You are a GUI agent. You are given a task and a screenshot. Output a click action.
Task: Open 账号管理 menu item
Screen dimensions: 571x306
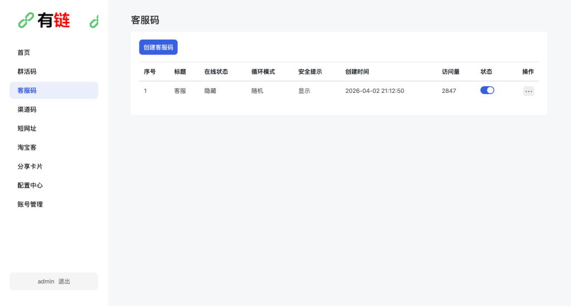point(54,204)
